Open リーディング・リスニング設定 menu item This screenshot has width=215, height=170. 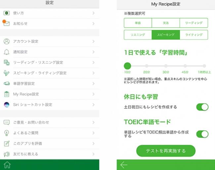tap(38, 62)
